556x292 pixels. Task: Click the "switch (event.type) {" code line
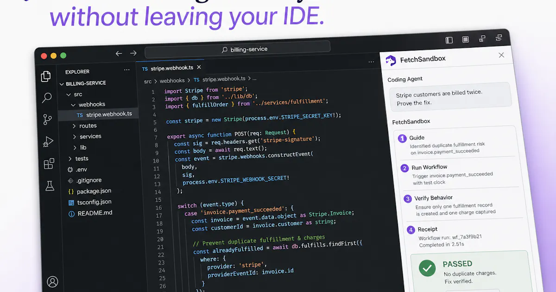pyautogui.click(x=211, y=204)
